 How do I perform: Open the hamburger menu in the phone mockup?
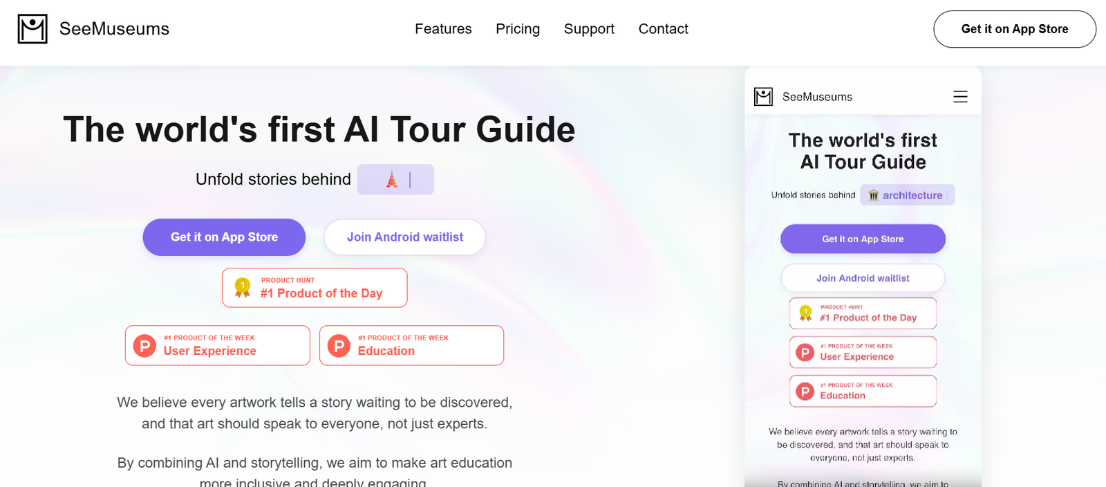tap(960, 97)
